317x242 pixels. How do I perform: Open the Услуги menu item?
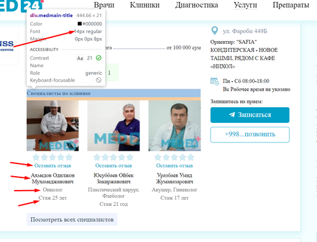tap(245, 5)
